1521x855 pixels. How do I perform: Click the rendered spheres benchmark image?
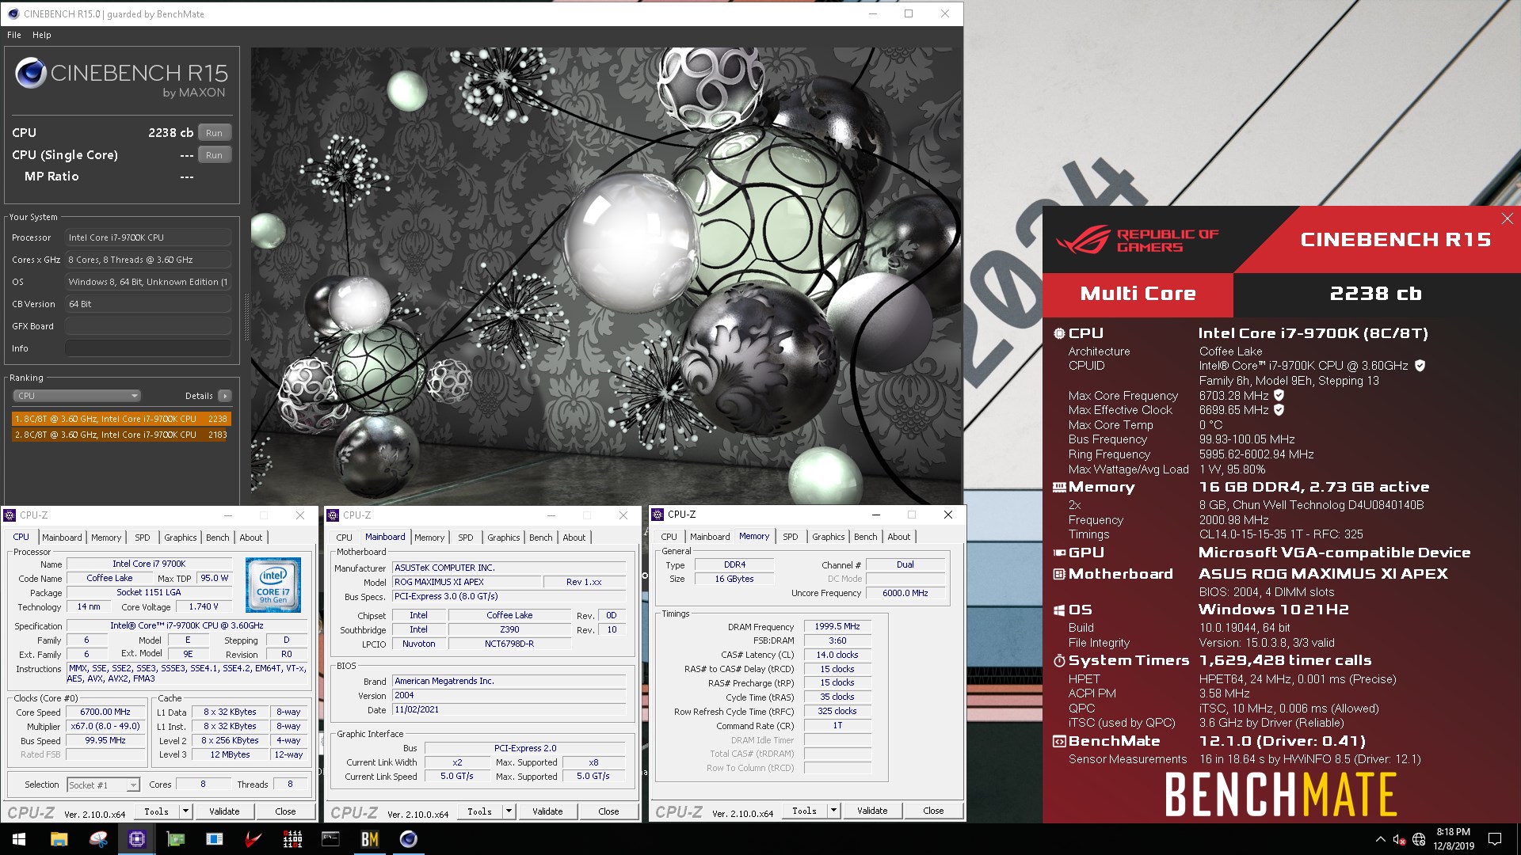coord(606,277)
